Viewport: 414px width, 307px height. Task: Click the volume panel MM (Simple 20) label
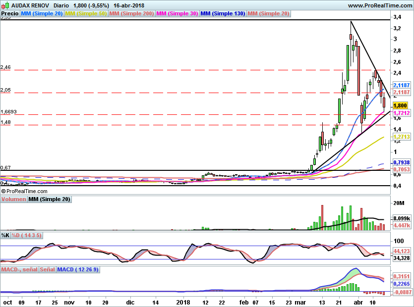coord(49,199)
